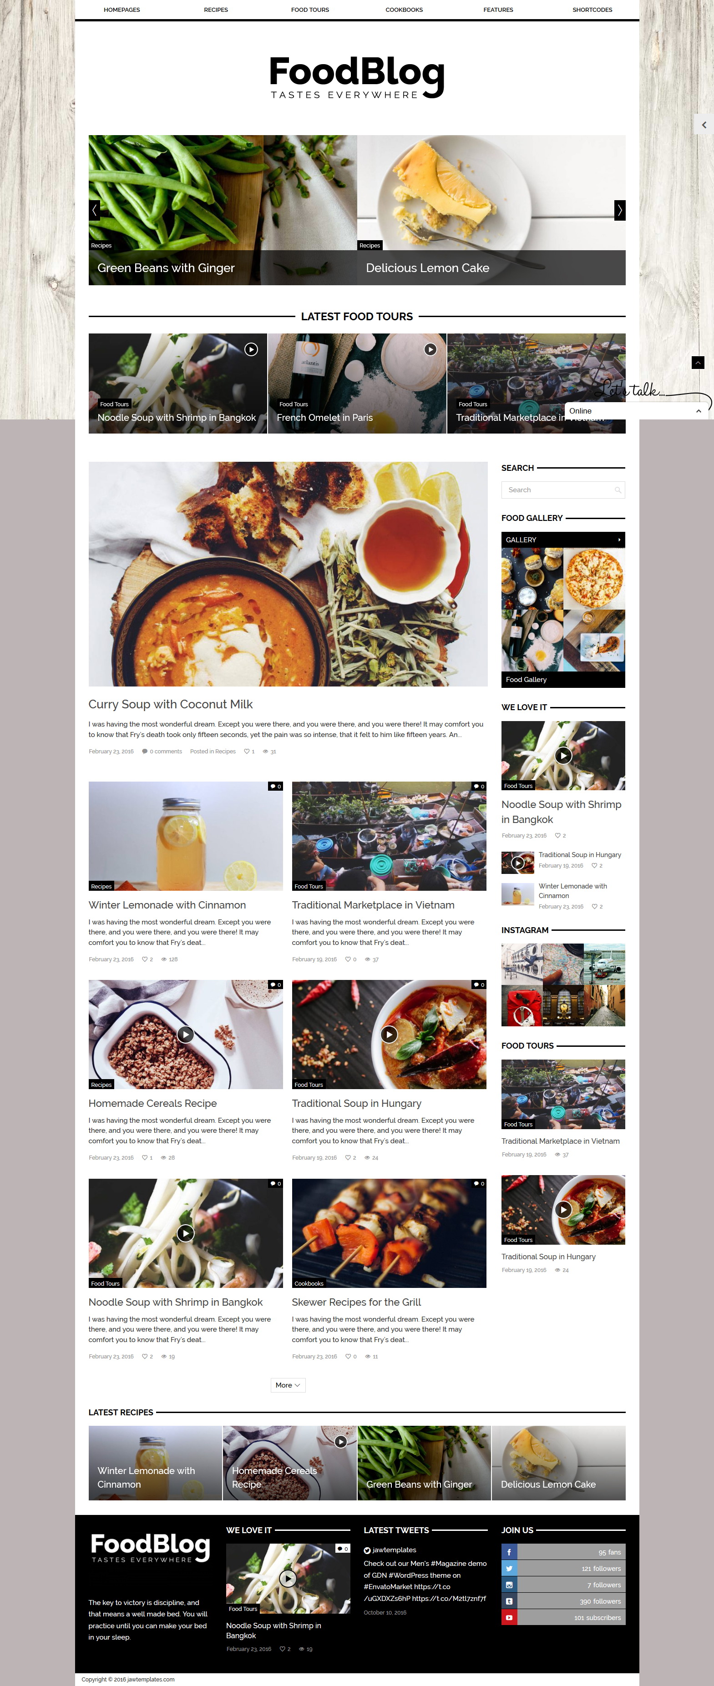
Task: Expand the GALLERY header arrow
Action: tap(618, 539)
